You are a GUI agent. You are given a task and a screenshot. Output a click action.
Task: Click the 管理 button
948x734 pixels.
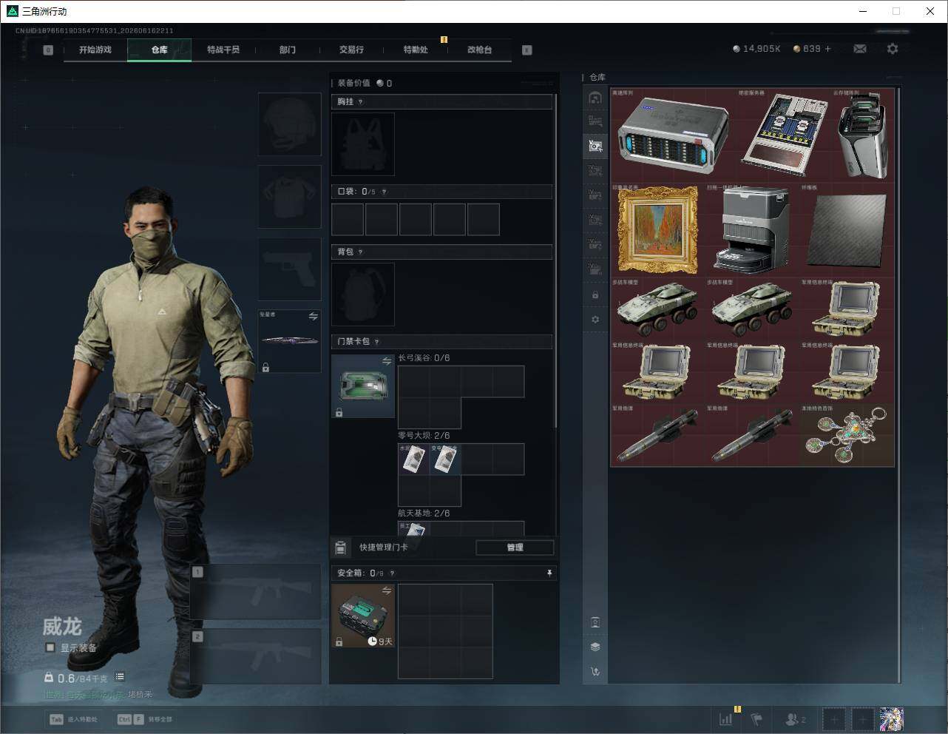515,548
